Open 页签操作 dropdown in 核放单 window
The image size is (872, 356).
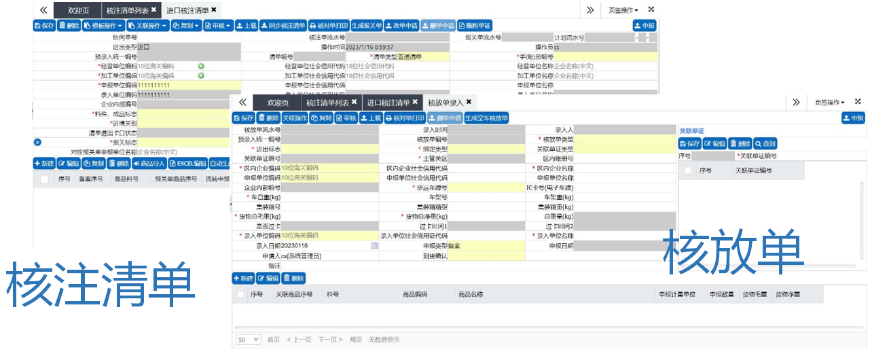click(x=830, y=103)
